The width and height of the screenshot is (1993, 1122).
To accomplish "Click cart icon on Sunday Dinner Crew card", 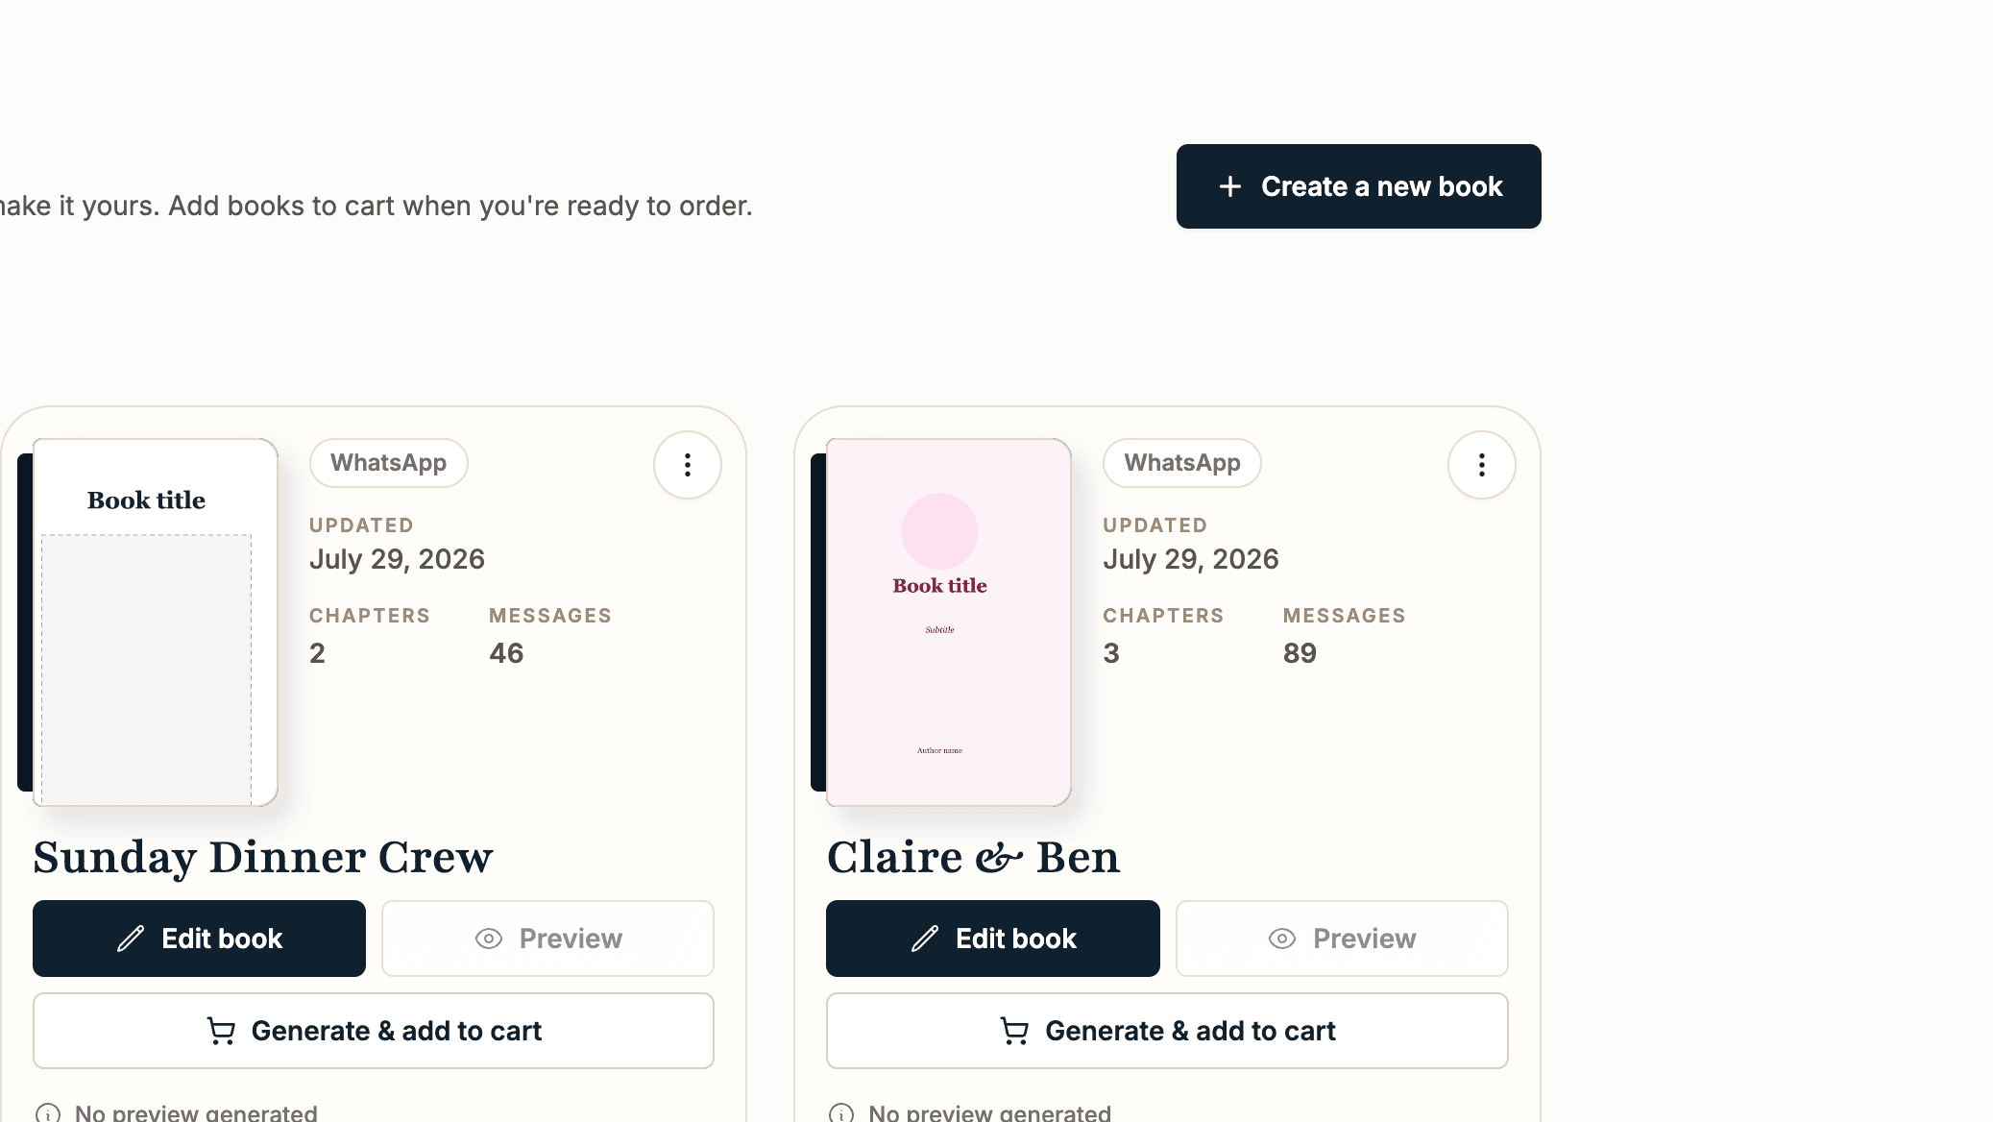I will [x=221, y=1031].
